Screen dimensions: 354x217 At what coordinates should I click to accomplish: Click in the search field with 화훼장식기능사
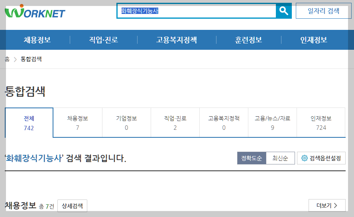[197, 11]
